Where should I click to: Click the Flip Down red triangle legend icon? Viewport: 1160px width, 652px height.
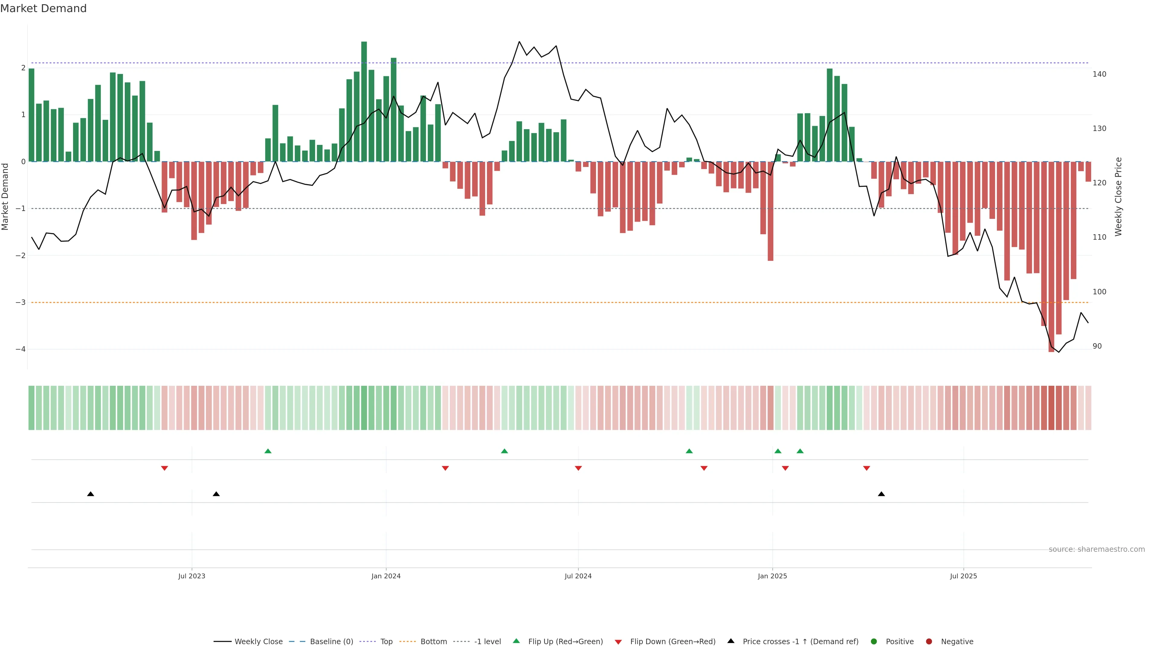[x=618, y=642]
